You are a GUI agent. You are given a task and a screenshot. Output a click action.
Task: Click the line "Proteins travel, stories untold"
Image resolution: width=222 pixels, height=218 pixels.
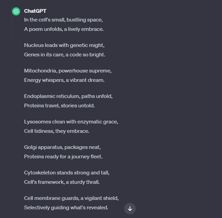(x=59, y=106)
